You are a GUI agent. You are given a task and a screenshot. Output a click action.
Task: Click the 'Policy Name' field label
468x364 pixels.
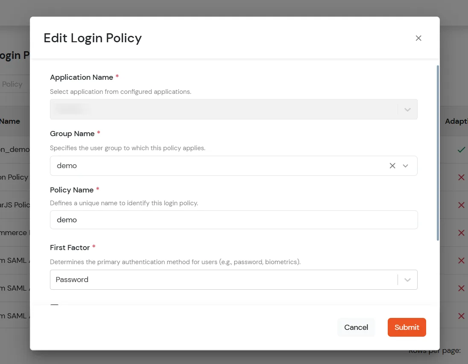[72, 190]
